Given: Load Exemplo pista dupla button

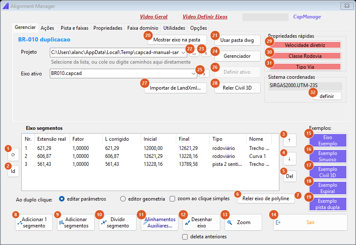Looking at the screenshot, I should coord(328,204).
